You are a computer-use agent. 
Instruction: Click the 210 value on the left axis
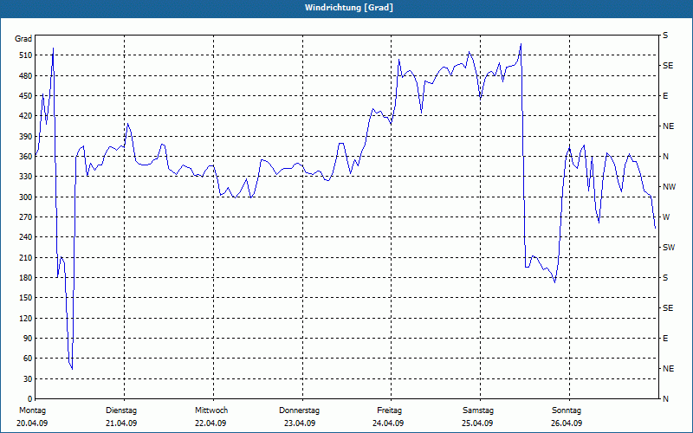26,257
